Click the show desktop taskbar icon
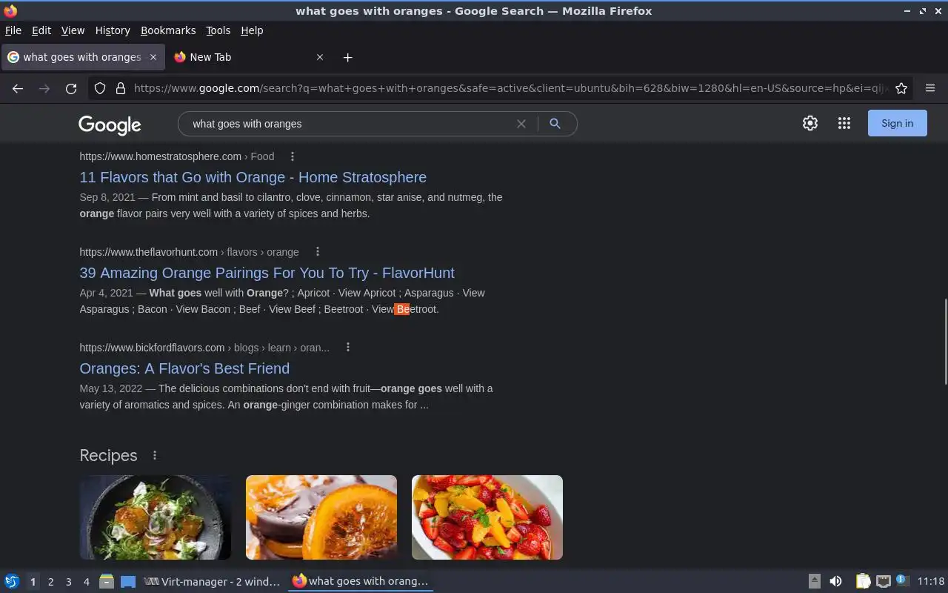The width and height of the screenshot is (948, 593). click(x=128, y=581)
